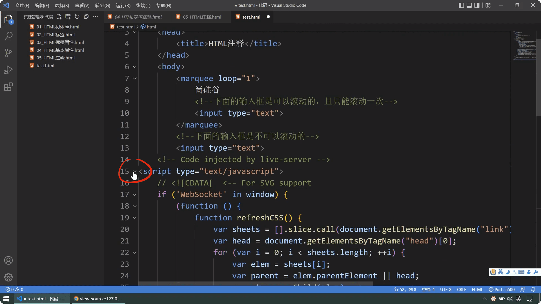Open Manage gear settings icon
This screenshot has height=304, width=541.
(x=8, y=277)
